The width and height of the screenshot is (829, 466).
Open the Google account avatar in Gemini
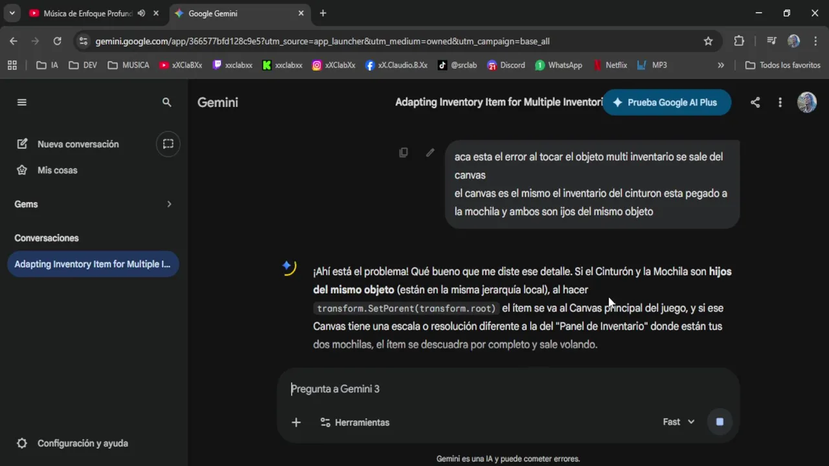point(807,102)
